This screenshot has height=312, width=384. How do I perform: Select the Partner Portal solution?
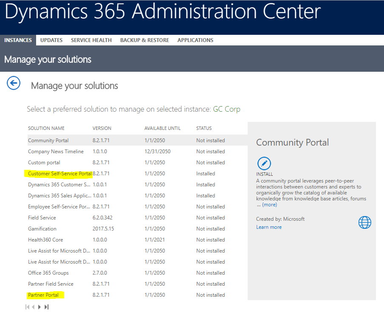(x=43, y=295)
